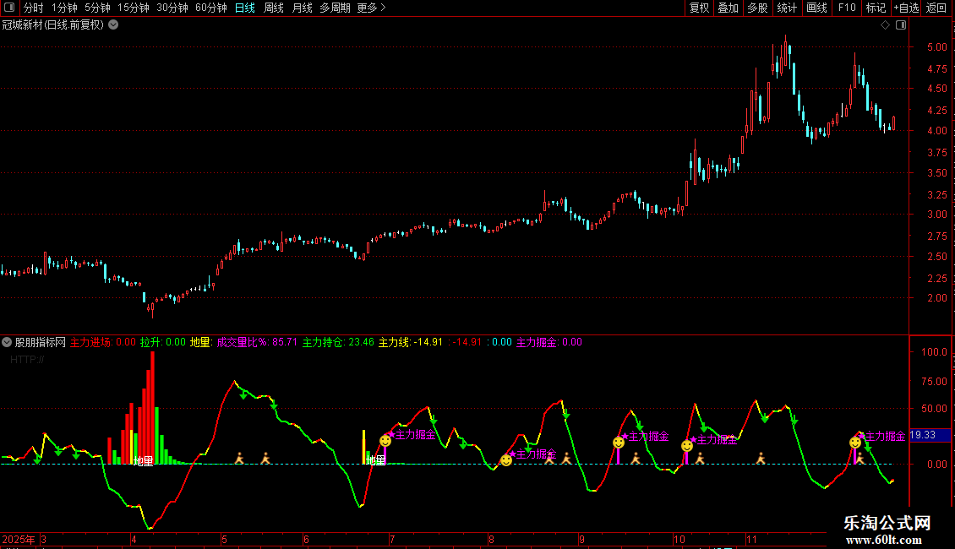Screen dimensions: 955x549
Task: Click the 拉升: 0.00 value
Action: [x=162, y=342]
